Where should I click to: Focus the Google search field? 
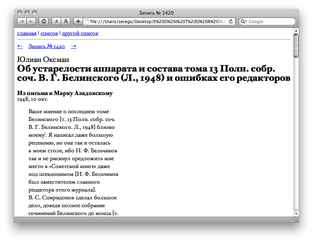pos(270,21)
